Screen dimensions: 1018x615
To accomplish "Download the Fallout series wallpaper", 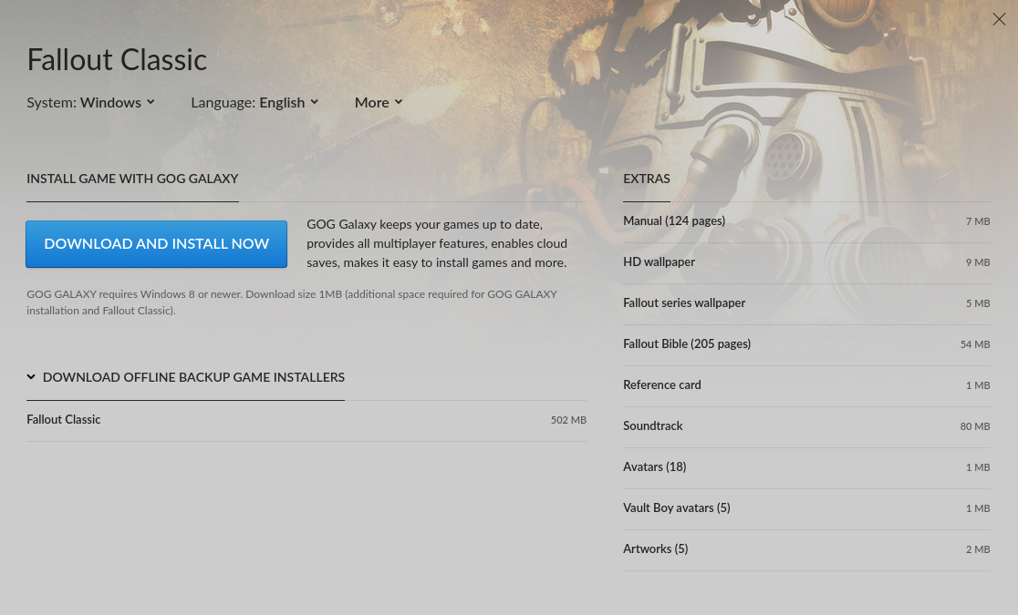I will (806, 303).
